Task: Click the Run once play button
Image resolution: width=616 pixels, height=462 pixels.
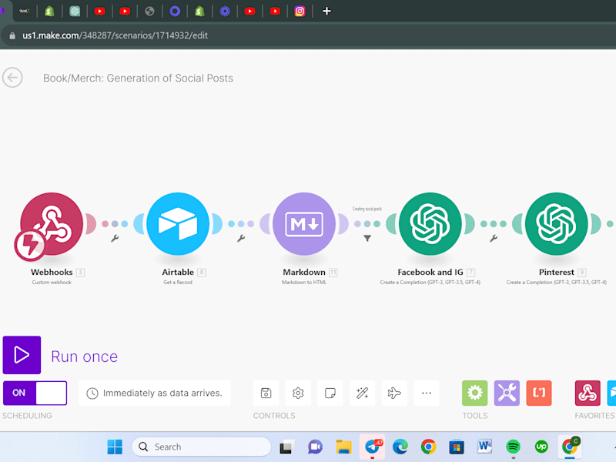Action: (22, 355)
